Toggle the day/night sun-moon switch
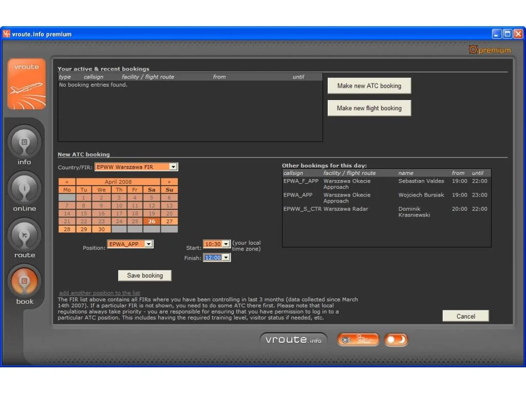The image size is (526, 394). pos(396,340)
